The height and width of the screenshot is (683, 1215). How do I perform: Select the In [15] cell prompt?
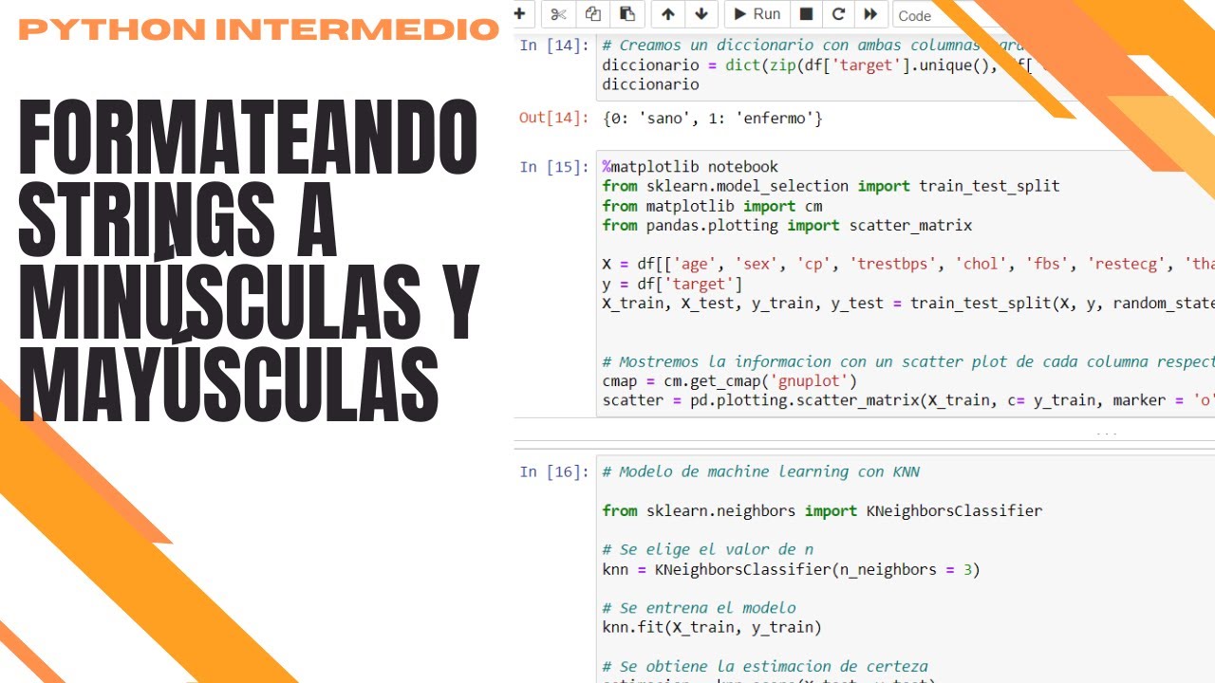click(554, 167)
